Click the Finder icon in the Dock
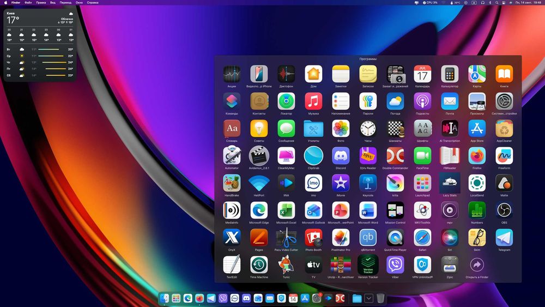 165,298
